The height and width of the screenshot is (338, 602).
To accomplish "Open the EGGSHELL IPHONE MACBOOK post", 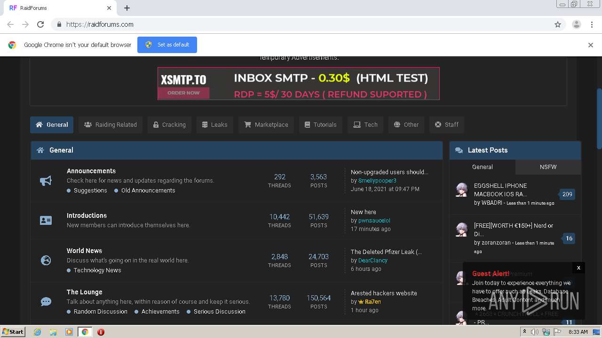I will pyautogui.click(x=500, y=190).
